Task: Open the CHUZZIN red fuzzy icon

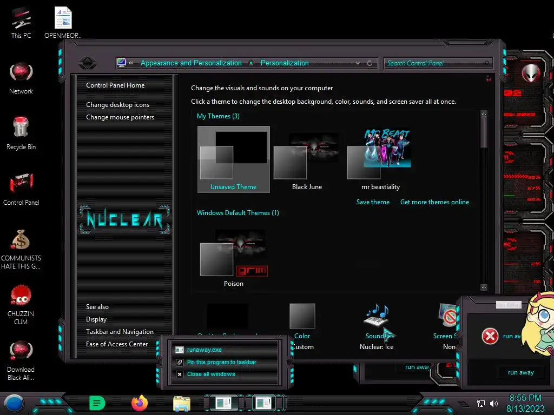Action: pyautogui.click(x=21, y=305)
